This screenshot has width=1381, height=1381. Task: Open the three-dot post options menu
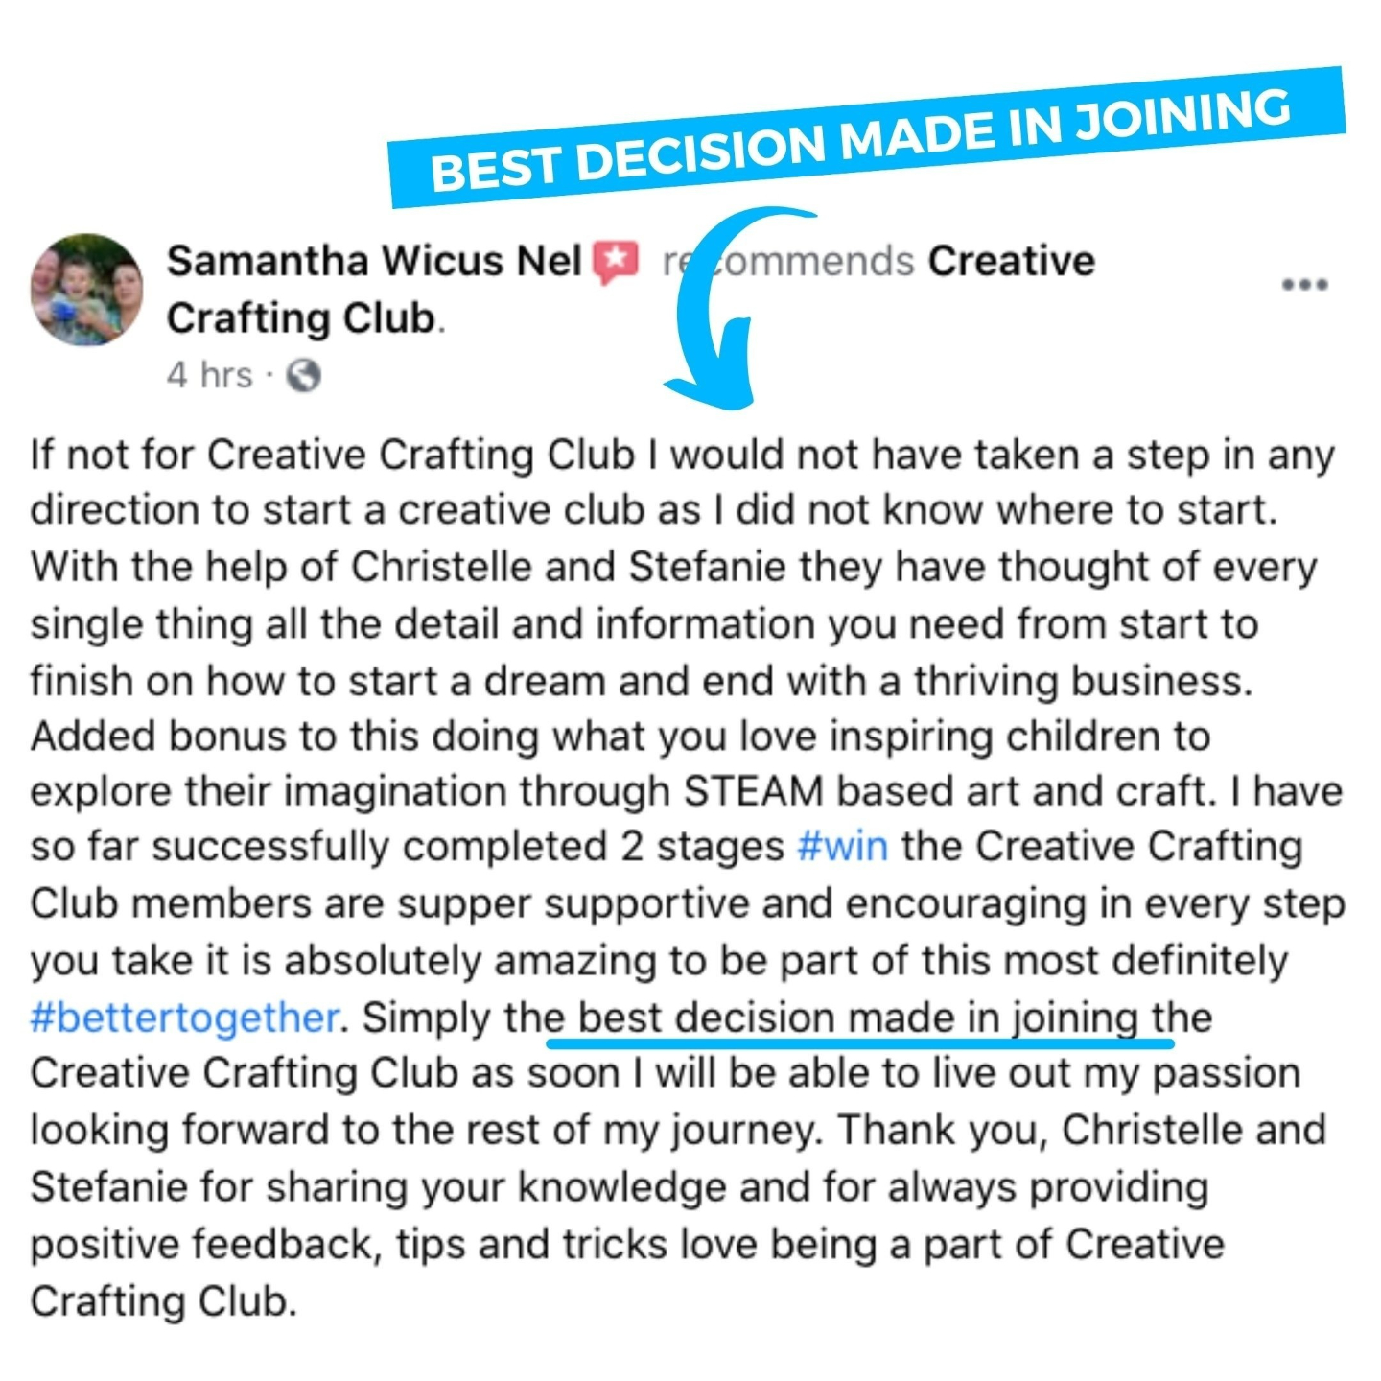pos(1305,284)
